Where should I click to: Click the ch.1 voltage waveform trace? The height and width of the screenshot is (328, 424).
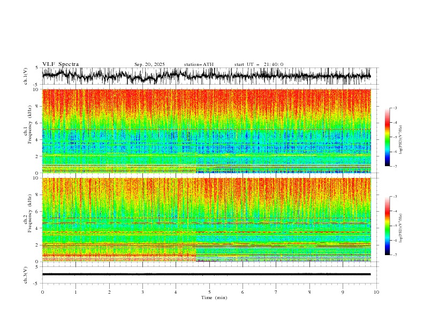(x=206, y=76)
